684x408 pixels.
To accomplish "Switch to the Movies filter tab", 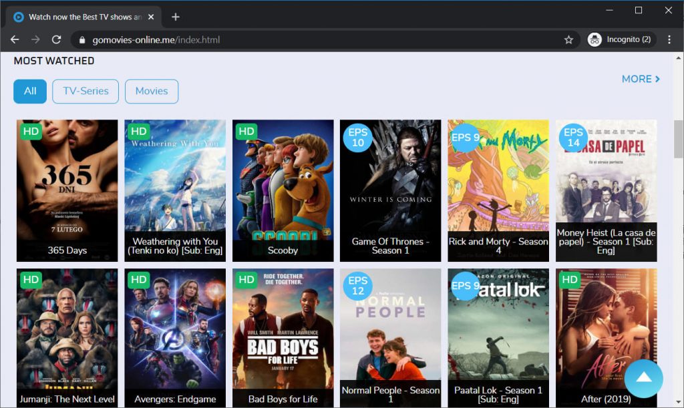I will pos(152,91).
